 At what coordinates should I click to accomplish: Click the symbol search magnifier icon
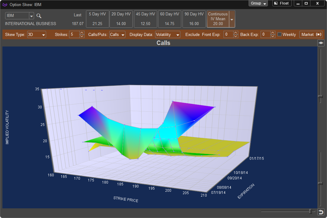[39, 16]
